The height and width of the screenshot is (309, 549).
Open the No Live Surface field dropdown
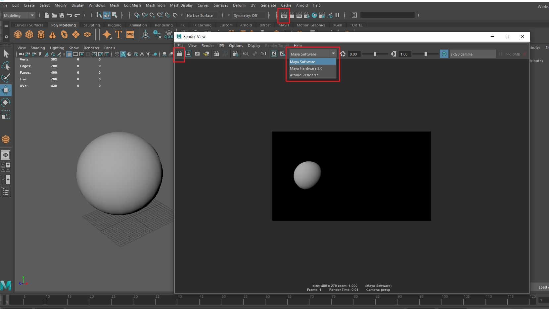tap(202, 16)
